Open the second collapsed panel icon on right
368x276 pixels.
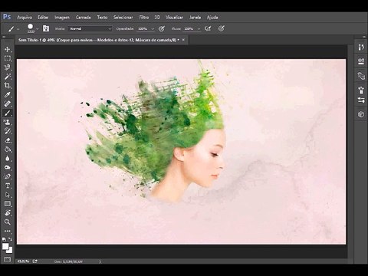click(x=361, y=61)
